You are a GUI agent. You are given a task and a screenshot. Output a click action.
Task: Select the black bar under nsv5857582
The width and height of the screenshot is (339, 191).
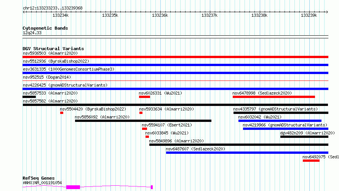click(175, 105)
